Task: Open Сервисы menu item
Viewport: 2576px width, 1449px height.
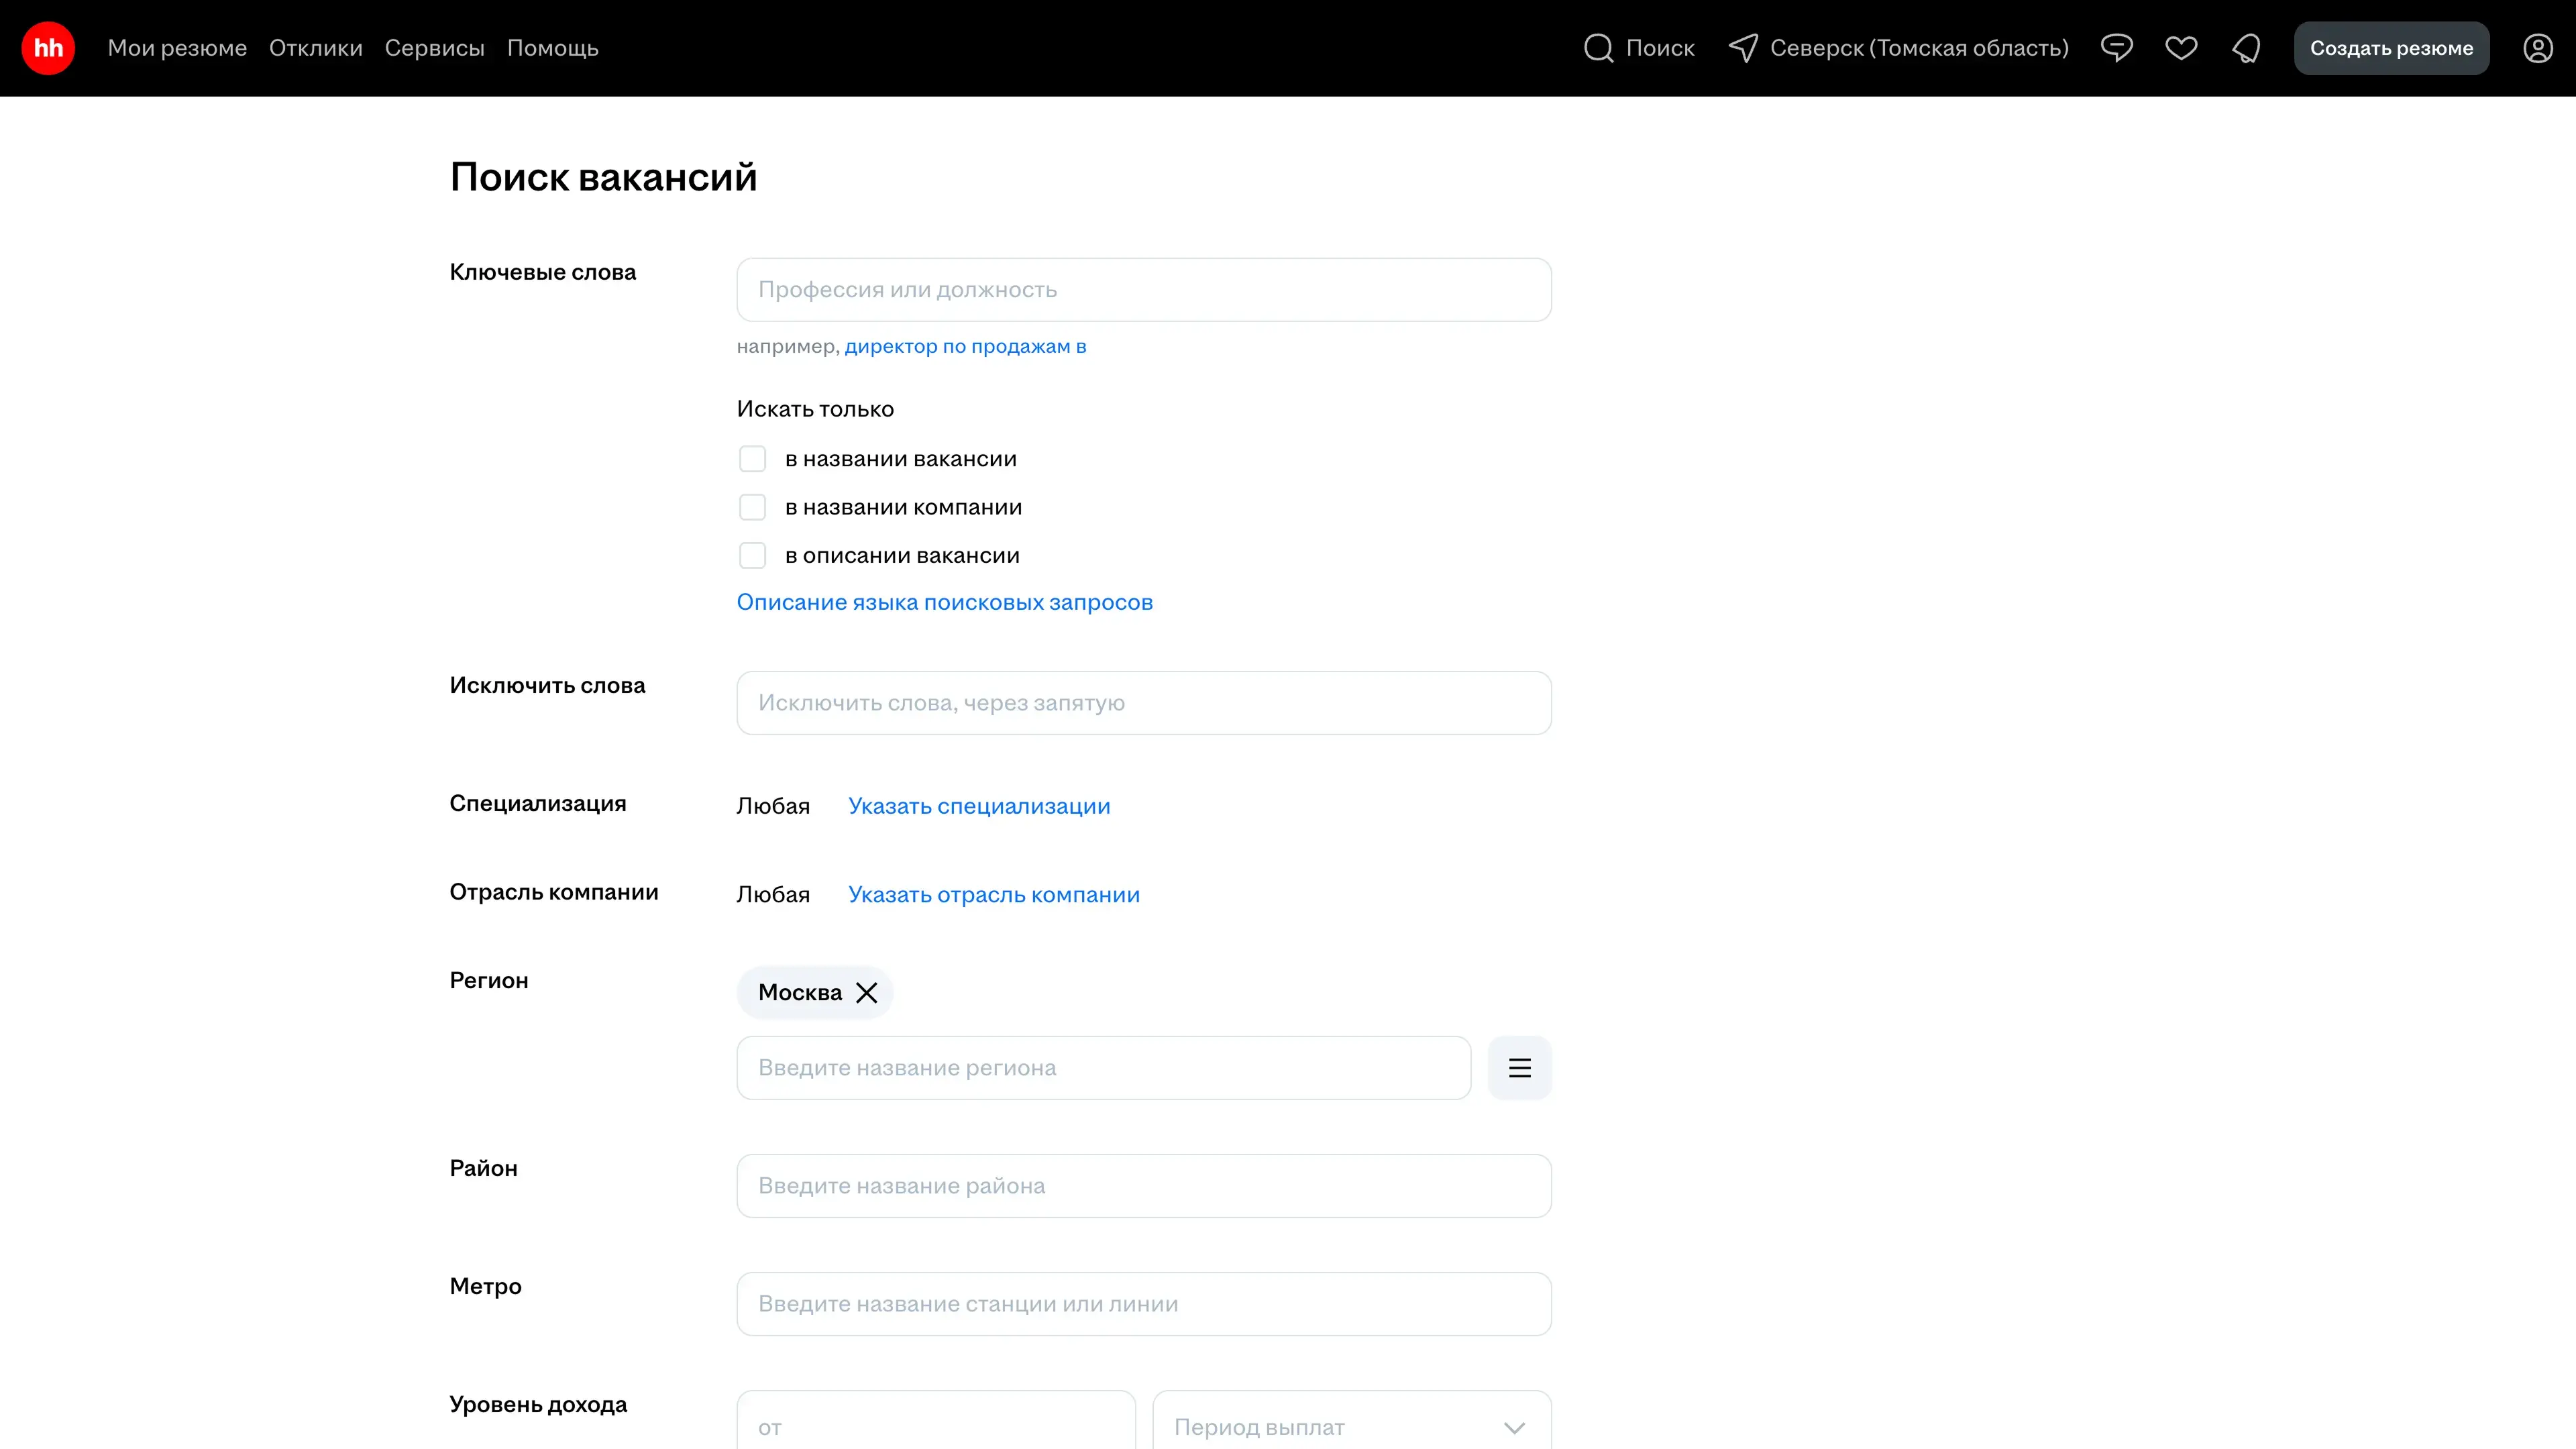Action: (434, 48)
